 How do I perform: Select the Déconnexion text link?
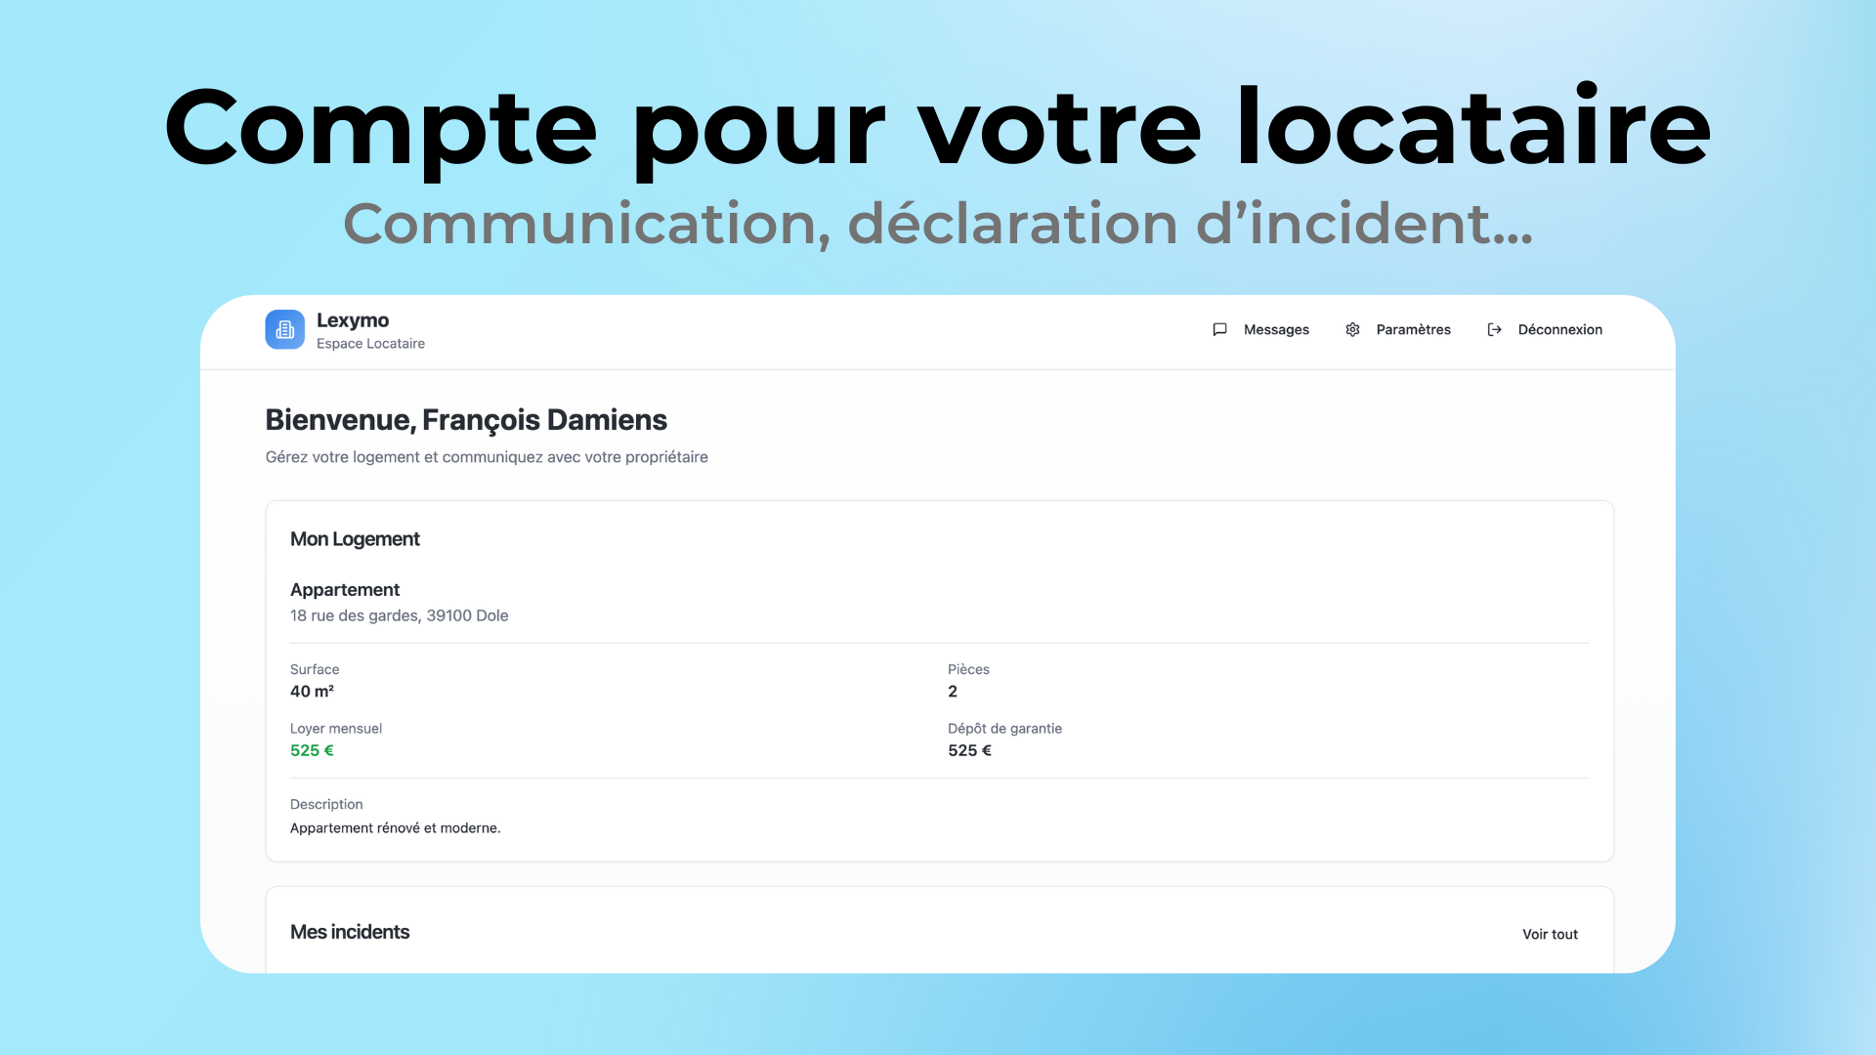coord(1559,330)
